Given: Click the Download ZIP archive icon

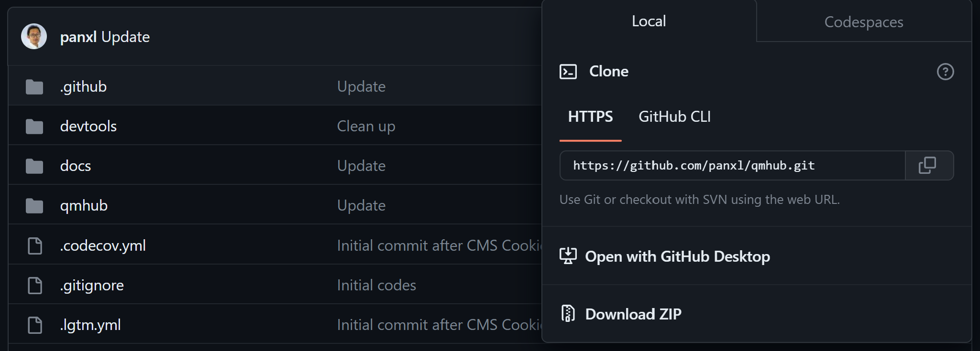Looking at the screenshot, I should (568, 314).
